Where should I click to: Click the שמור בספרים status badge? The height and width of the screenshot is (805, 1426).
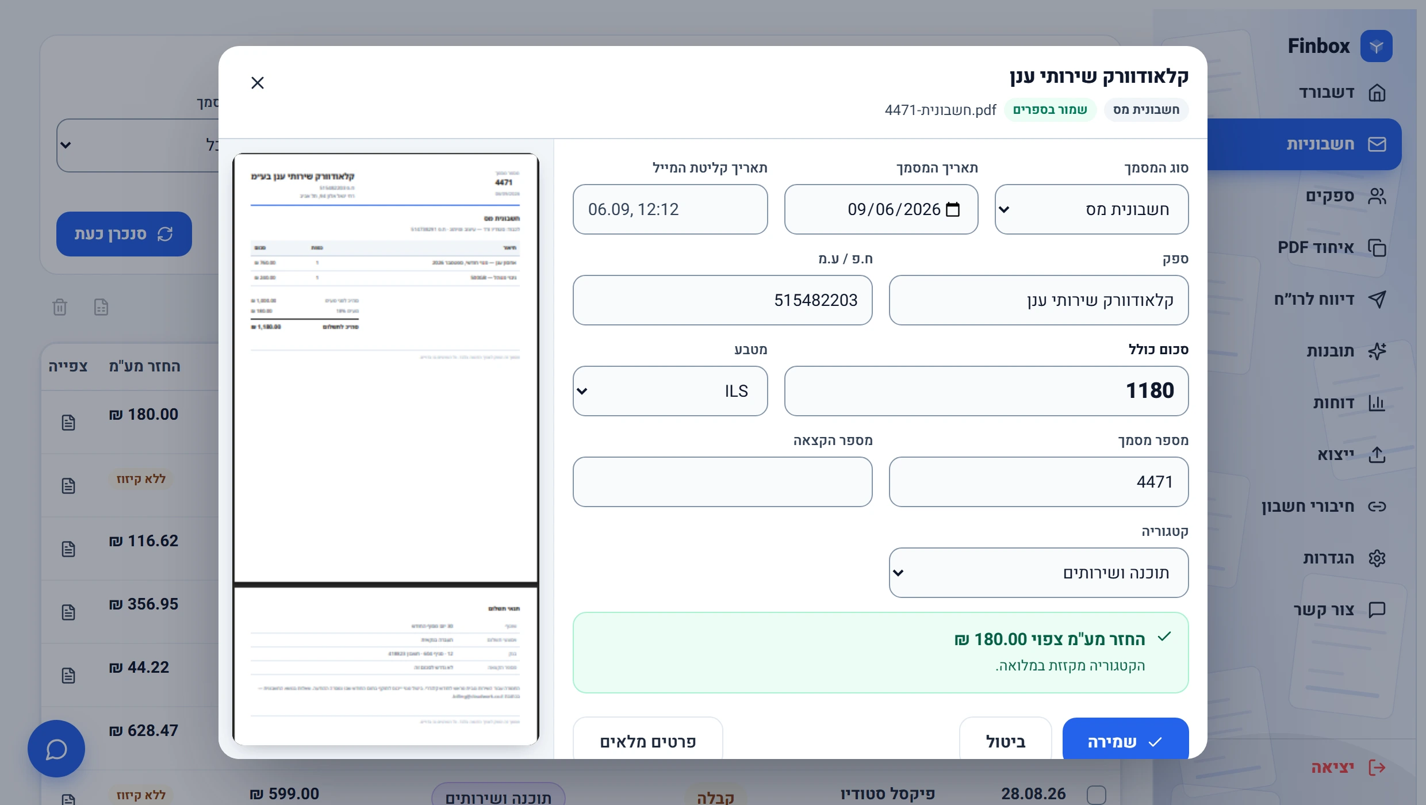1050,110
